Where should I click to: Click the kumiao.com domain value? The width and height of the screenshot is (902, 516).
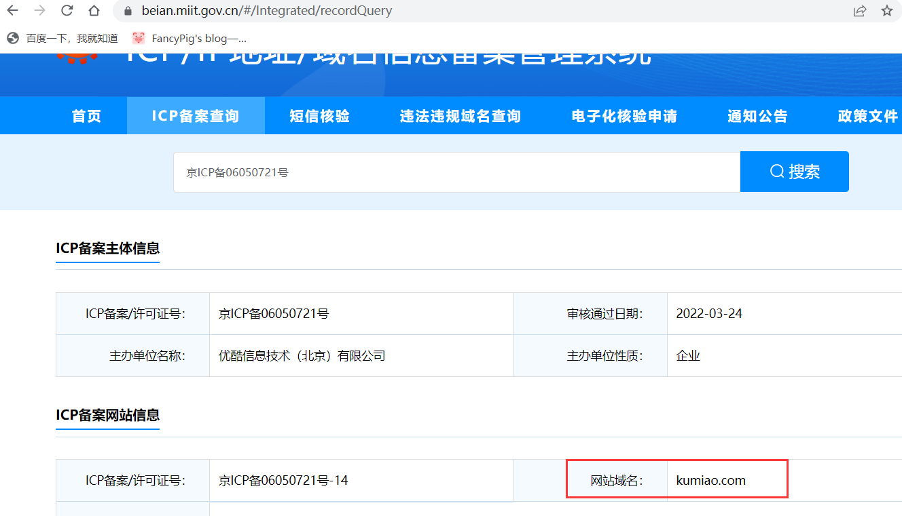710,481
